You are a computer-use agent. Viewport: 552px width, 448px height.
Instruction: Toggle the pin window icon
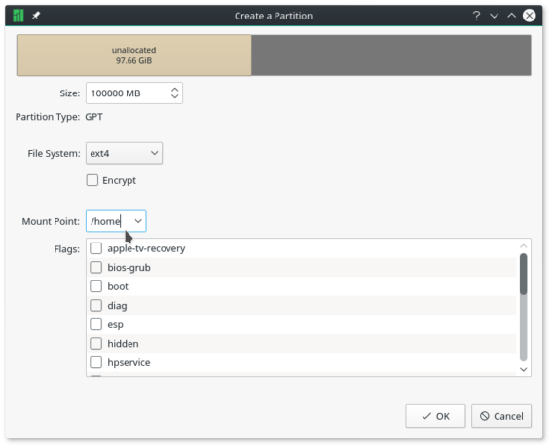(36, 16)
